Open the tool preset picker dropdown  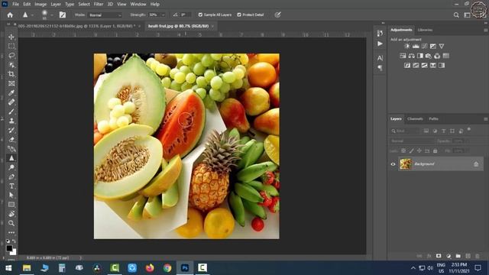point(32,15)
